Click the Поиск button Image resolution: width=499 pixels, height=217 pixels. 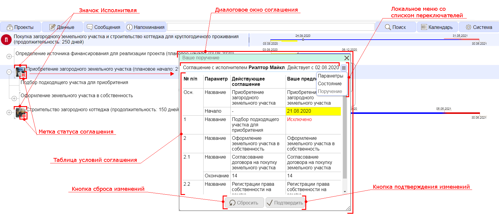395,27
